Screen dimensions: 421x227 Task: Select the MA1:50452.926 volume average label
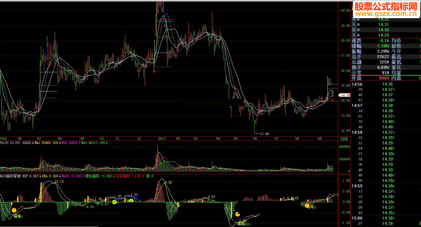[x=47, y=143]
